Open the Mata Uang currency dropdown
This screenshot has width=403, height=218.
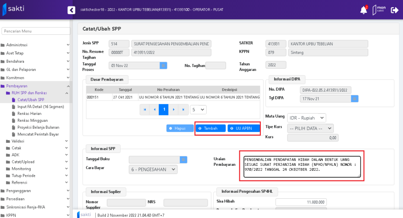(x=306, y=118)
